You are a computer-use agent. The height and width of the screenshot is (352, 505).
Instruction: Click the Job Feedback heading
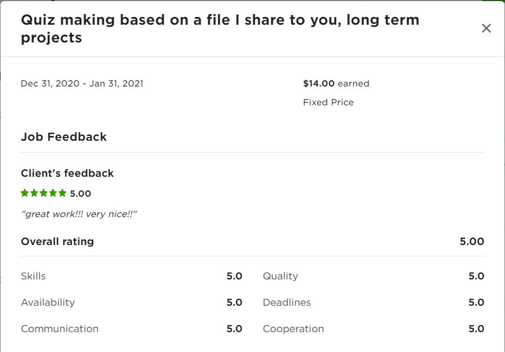(63, 137)
